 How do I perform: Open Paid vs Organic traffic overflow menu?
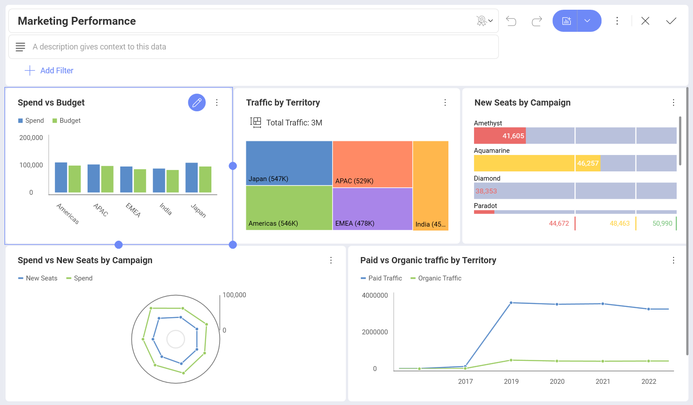pos(674,260)
